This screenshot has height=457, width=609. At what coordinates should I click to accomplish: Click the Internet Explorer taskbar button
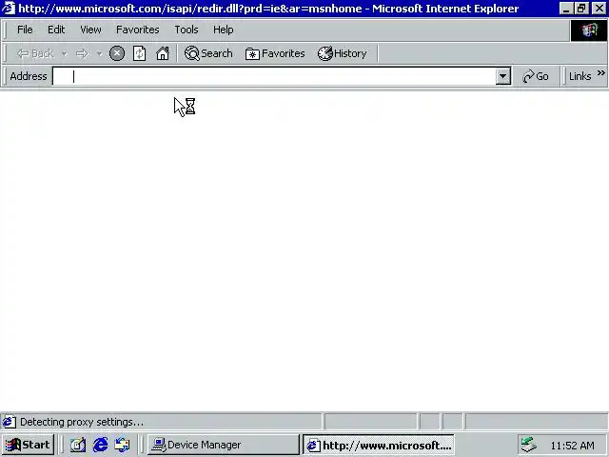pos(379,445)
